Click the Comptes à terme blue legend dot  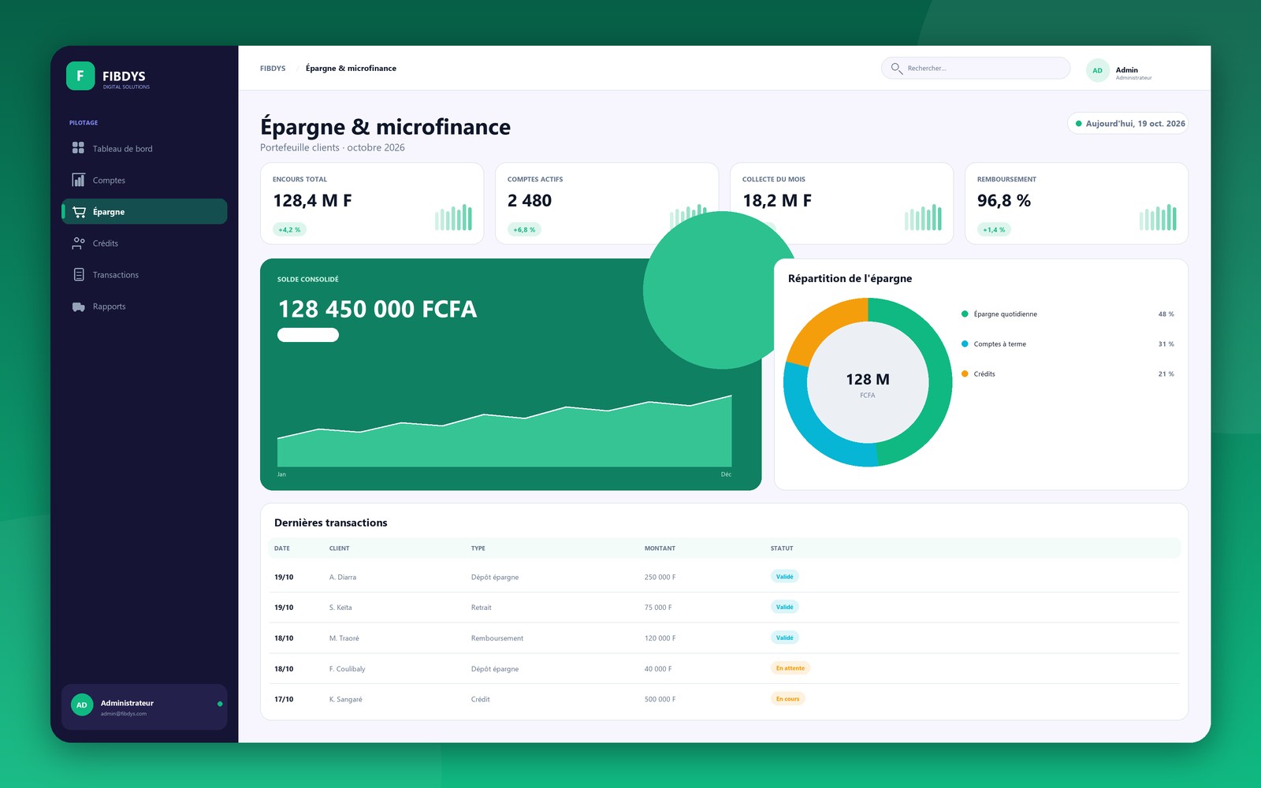pos(965,344)
